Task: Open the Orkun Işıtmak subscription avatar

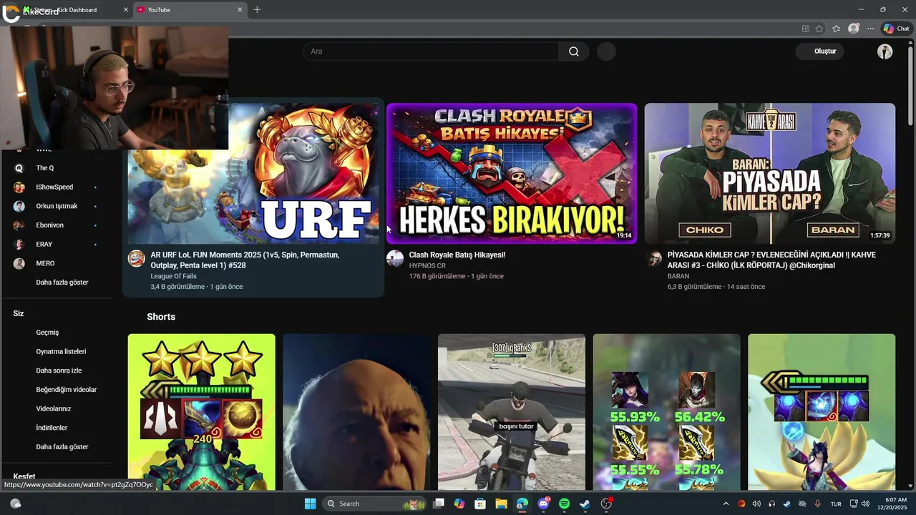Action: pos(19,206)
